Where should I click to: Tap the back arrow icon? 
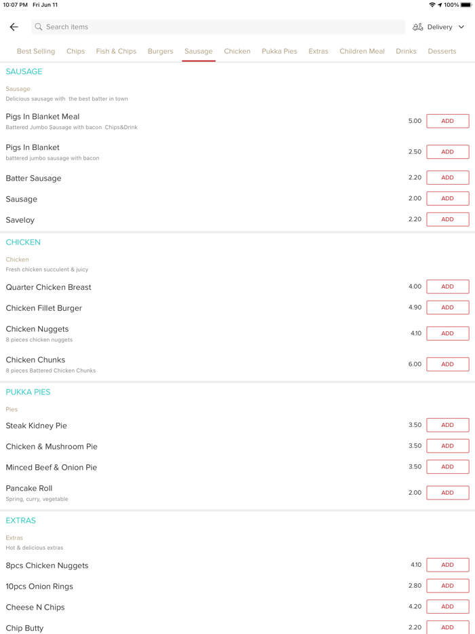[14, 27]
